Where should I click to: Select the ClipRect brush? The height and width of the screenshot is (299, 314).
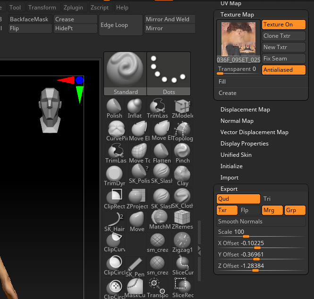(x=114, y=198)
